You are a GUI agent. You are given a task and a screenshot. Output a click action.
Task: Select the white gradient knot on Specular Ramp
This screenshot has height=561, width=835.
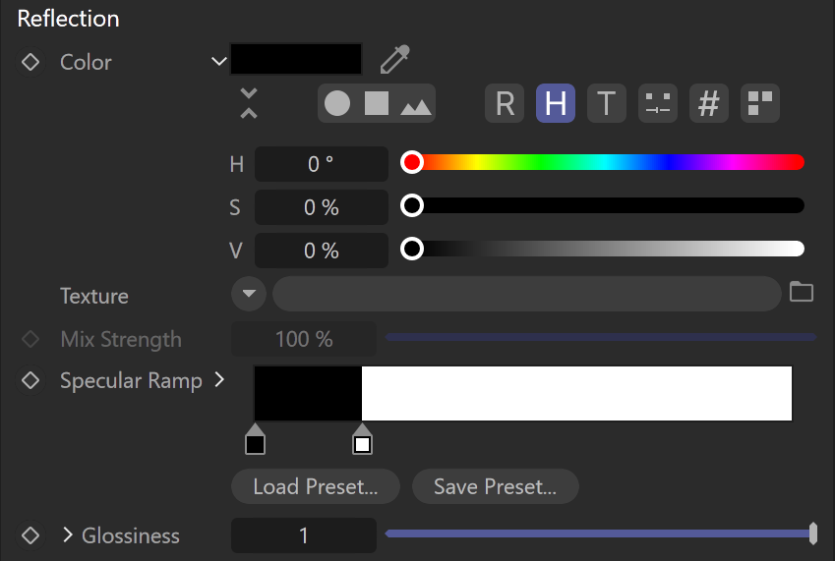pos(362,439)
